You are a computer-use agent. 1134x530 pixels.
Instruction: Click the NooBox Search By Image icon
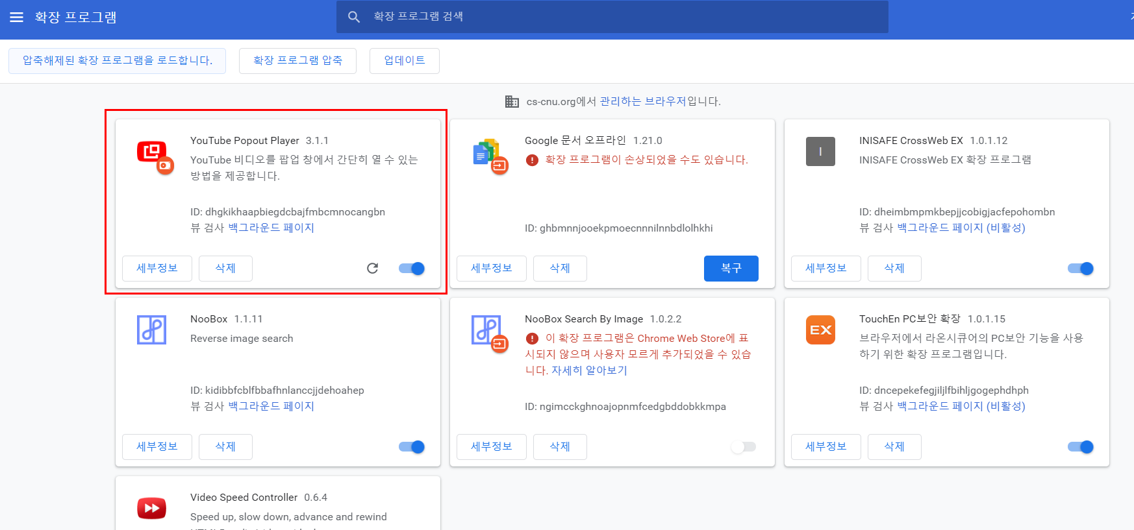click(490, 333)
